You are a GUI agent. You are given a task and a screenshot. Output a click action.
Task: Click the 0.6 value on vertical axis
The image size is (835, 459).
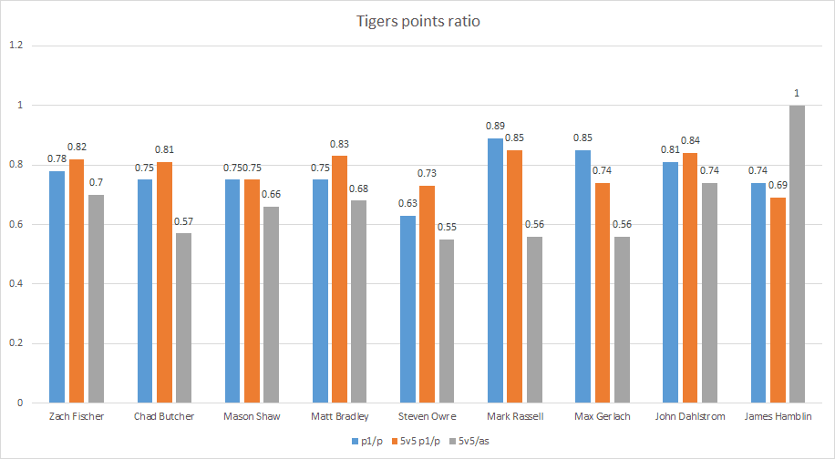18,224
